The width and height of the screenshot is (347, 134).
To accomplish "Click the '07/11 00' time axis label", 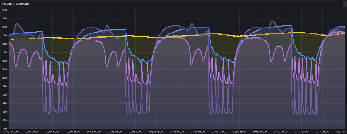I will click(x=341, y=131).
